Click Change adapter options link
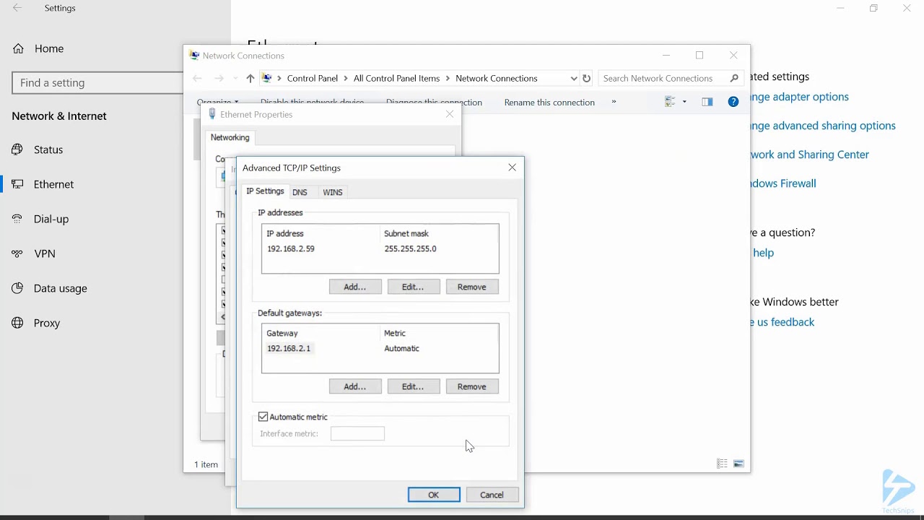This screenshot has height=520, width=924. point(800,97)
